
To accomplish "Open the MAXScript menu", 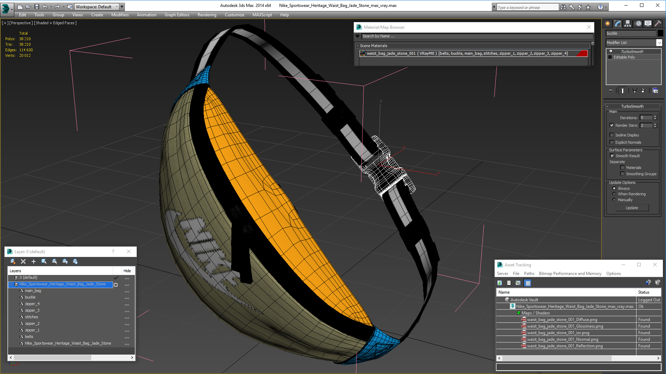I will [262, 15].
